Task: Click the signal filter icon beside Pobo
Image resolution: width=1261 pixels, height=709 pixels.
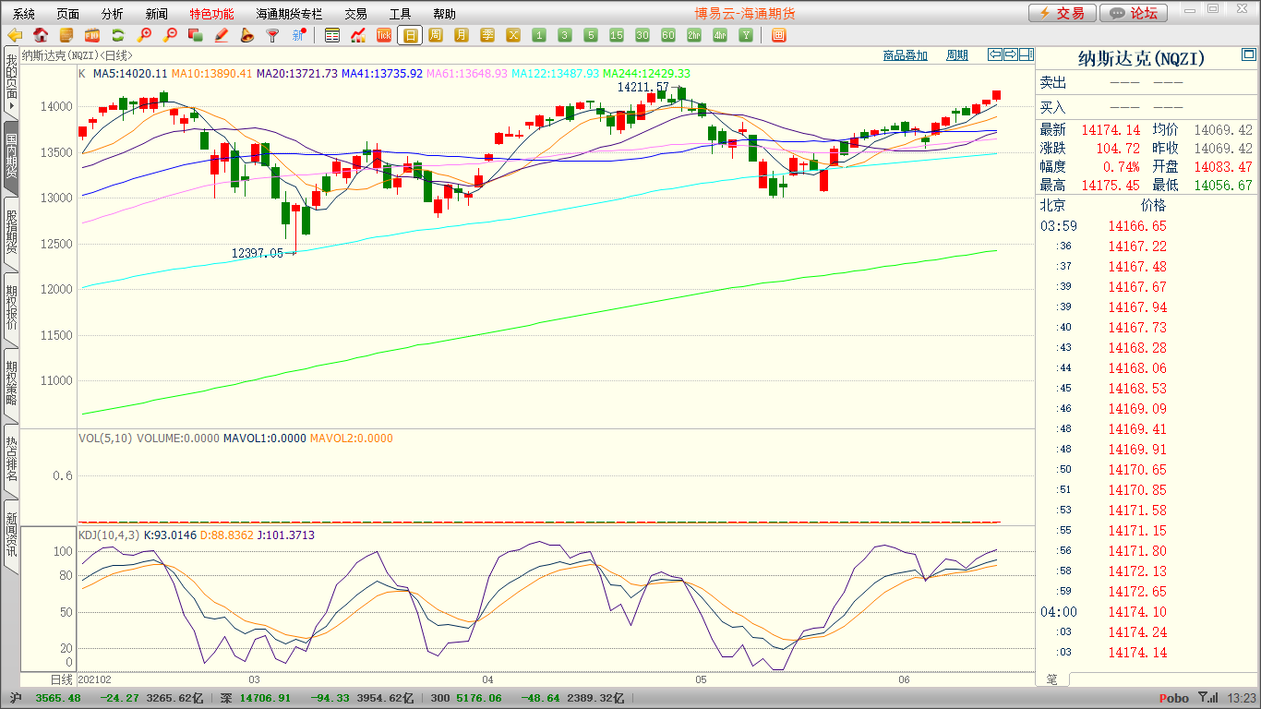Action: 1207,698
